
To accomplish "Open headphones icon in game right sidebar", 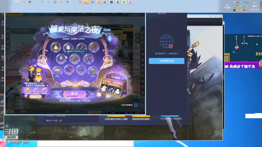I will click(x=142, y=49).
